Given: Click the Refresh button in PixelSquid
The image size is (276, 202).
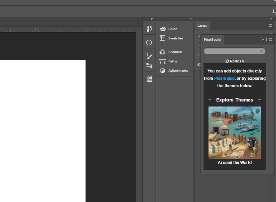Looking at the screenshot, I should click(x=235, y=61).
